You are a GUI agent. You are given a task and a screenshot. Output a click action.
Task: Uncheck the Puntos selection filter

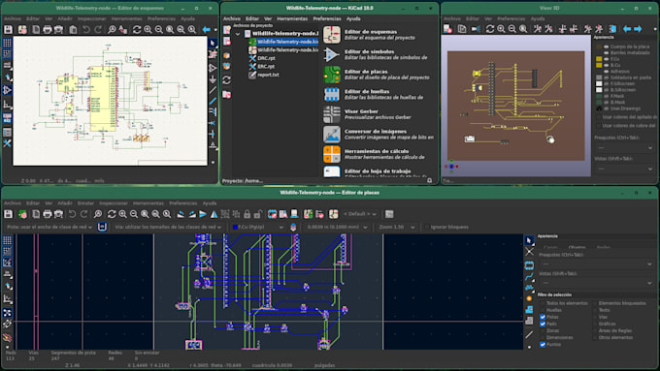pos(543,345)
